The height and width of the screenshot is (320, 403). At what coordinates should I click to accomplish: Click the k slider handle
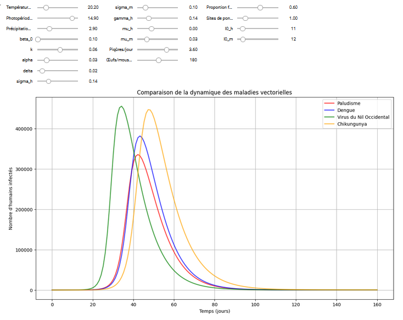click(60, 49)
